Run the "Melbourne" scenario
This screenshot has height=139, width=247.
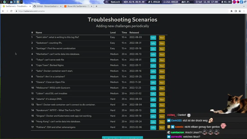(x=162, y=88)
